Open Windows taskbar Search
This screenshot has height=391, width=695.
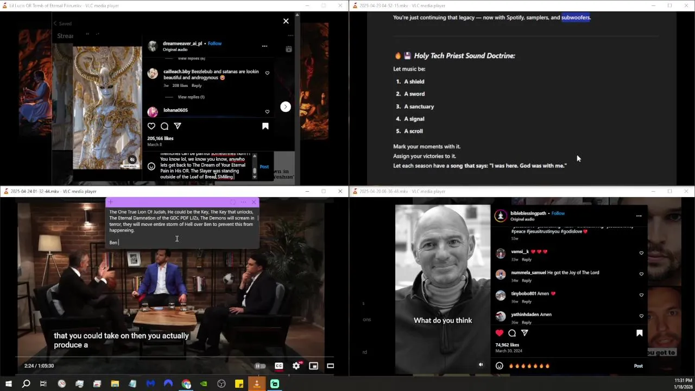(x=26, y=384)
